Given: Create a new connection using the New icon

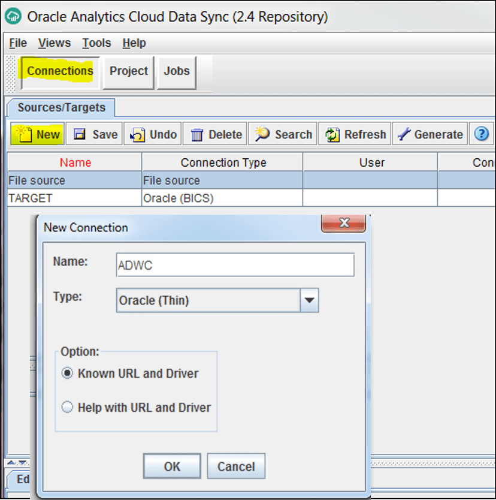Looking at the screenshot, I should (x=37, y=134).
